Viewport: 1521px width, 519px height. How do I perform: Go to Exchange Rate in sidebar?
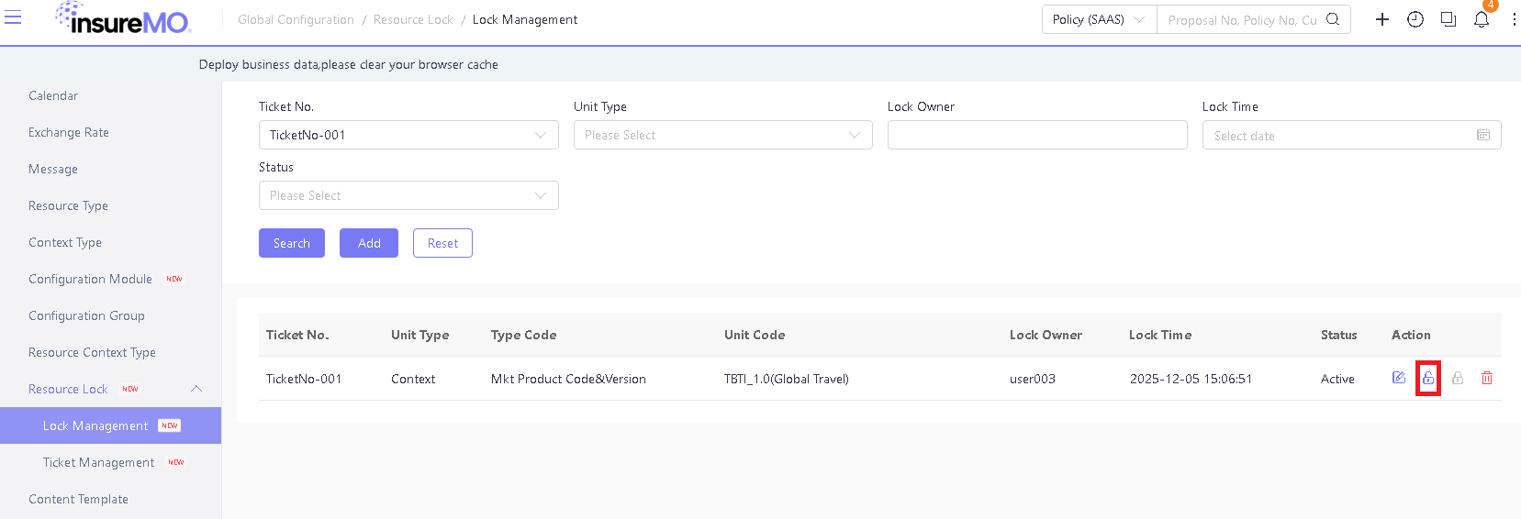(x=69, y=132)
